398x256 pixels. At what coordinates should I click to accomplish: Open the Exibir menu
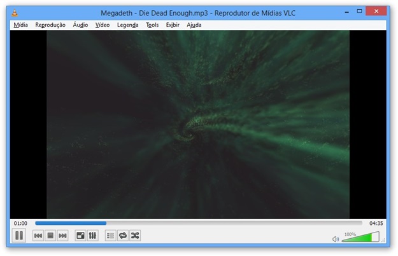pyautogui.click(x=173, y=25)
